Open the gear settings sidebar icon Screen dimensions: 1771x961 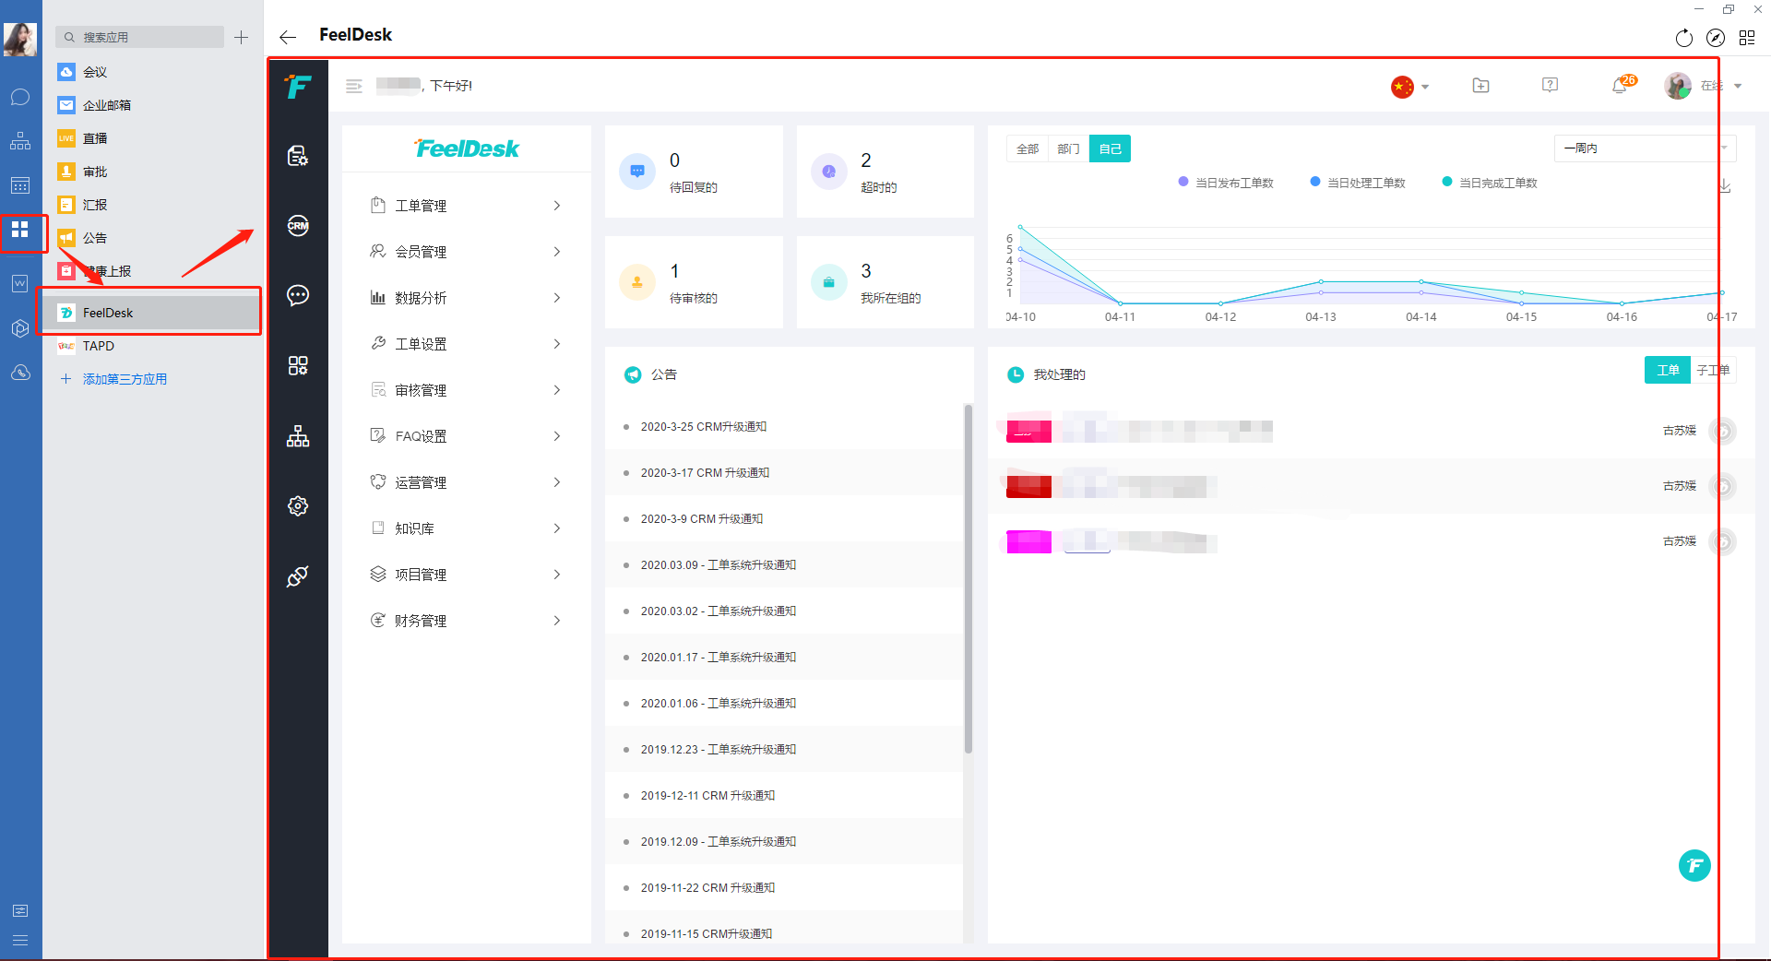[298, 506]
